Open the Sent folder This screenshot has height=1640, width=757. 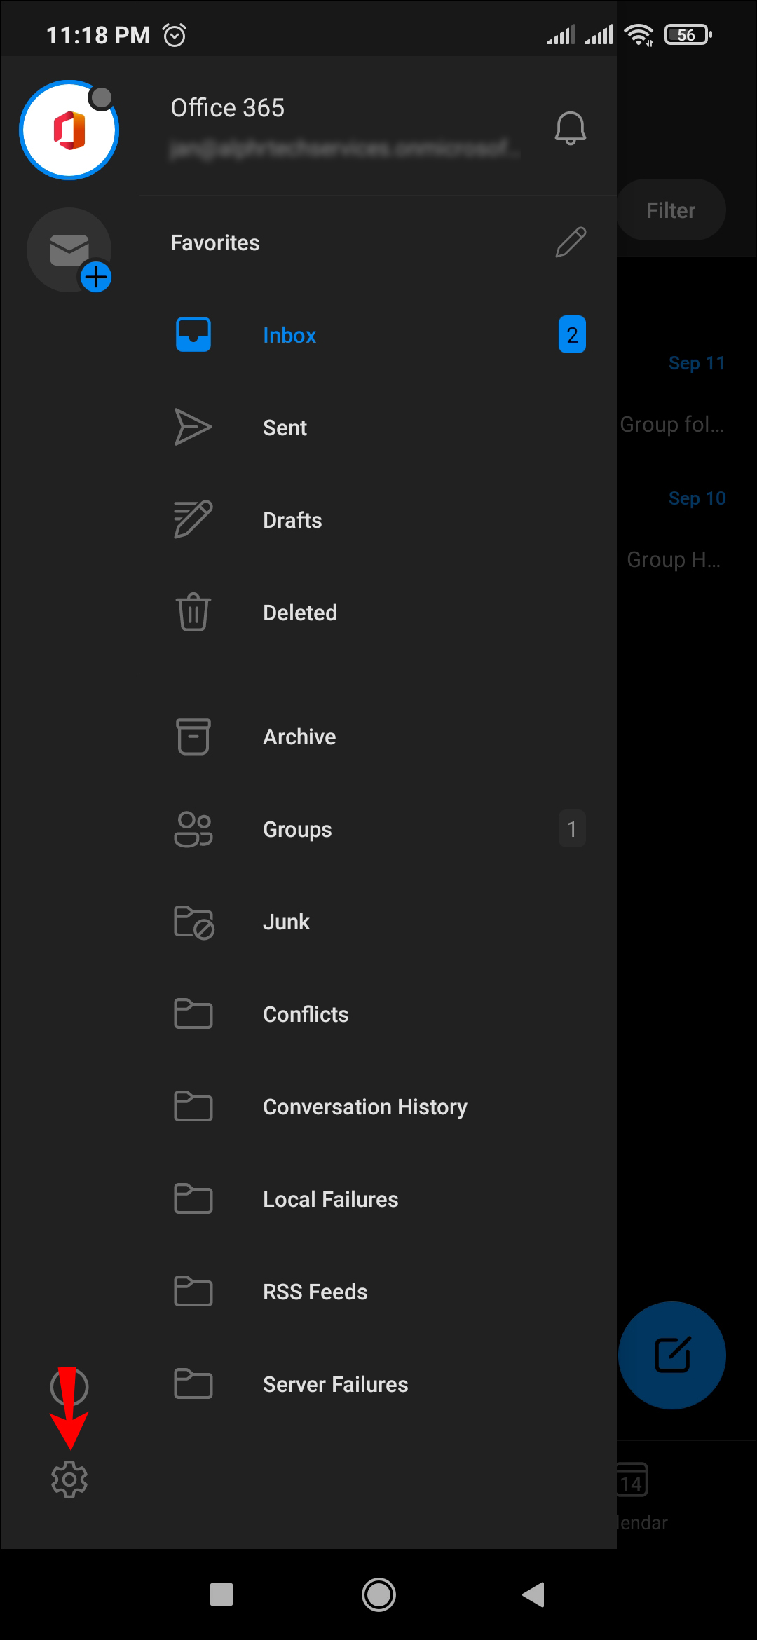coord(378,428)
